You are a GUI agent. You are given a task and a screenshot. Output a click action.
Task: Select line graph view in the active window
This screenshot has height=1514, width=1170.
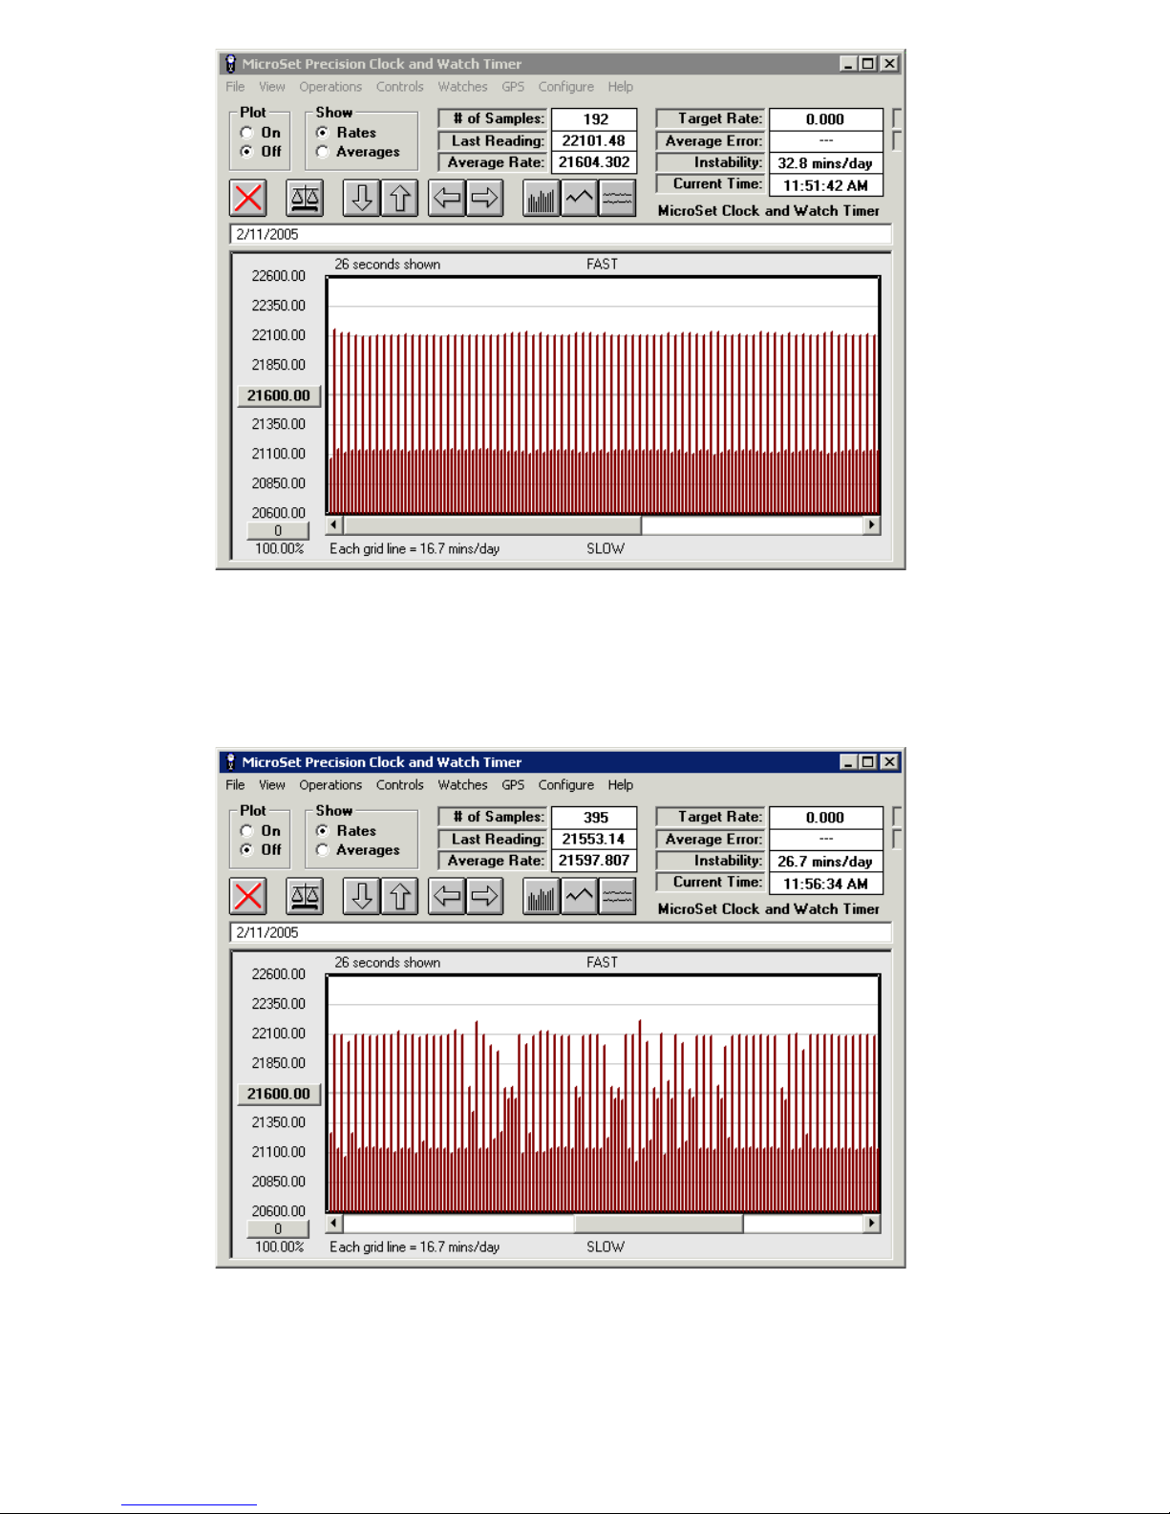coord(579,897)
